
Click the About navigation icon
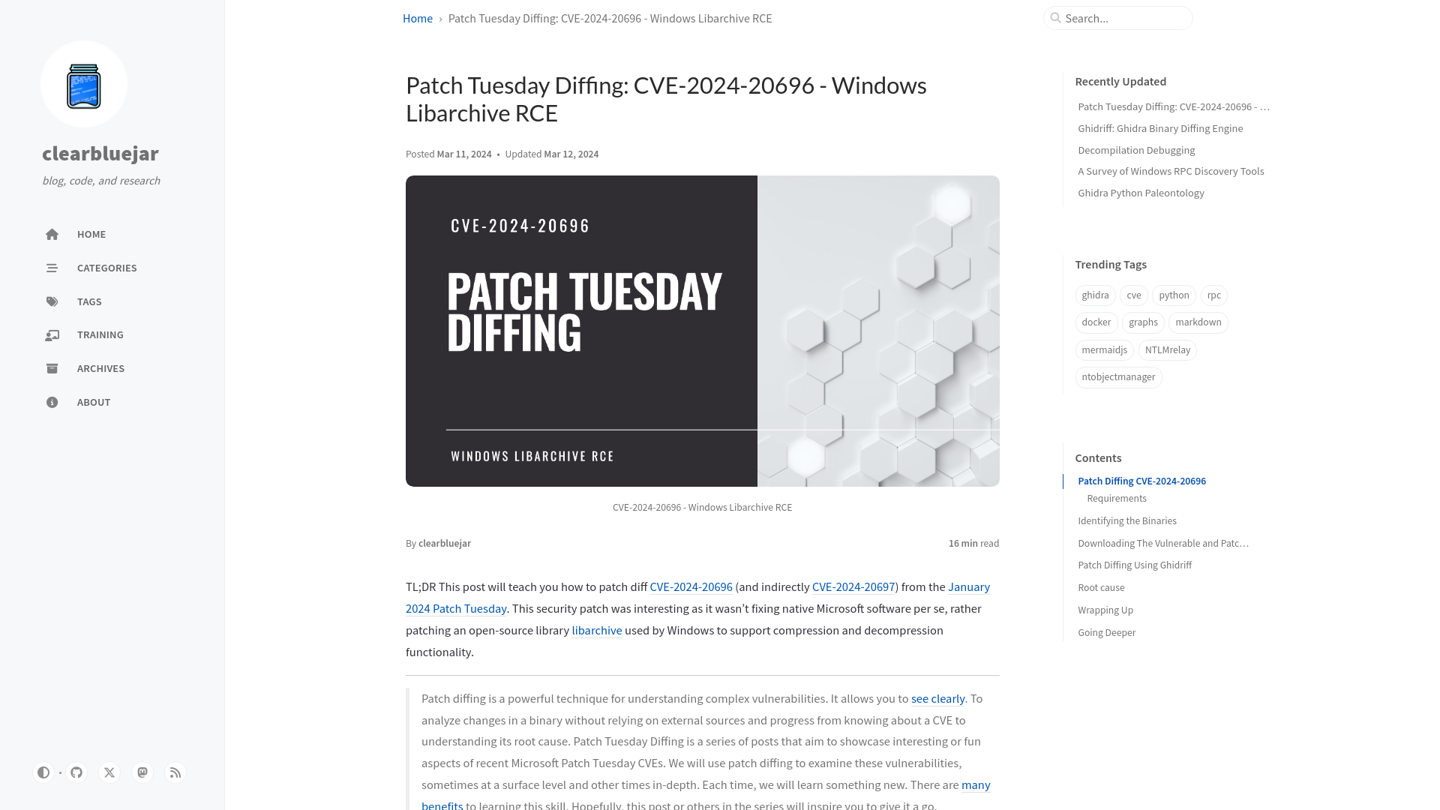tap(52, 401)
